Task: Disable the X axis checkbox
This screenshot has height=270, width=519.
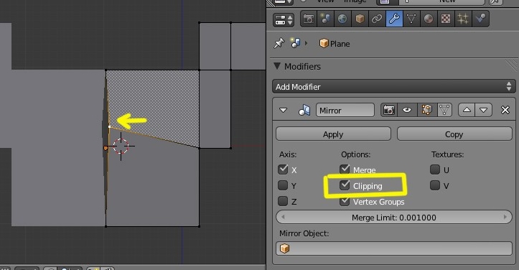Action: (x=283, y=169)
